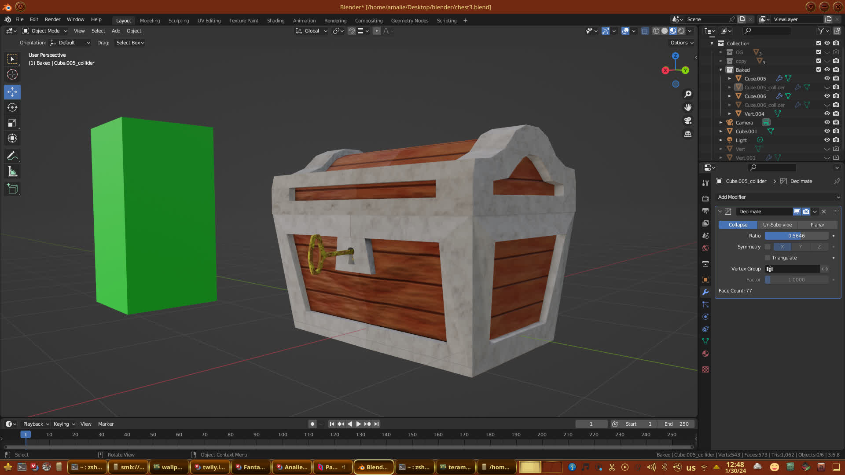Enable the Triangulate checkbox
The height and width of the screenshot is (475, 845).
point(768,258)
